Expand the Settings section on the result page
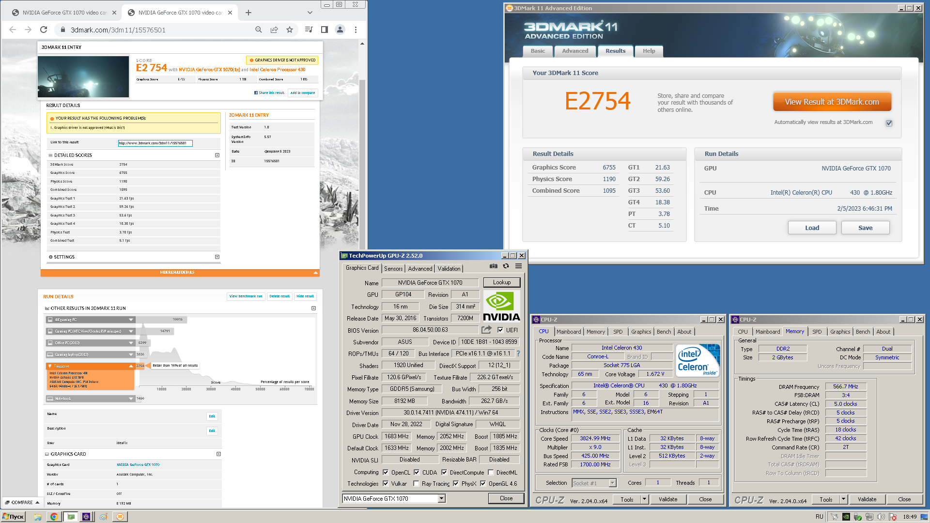Image resolution: width=930 pixels, height=523 pixels. [217, 257]
